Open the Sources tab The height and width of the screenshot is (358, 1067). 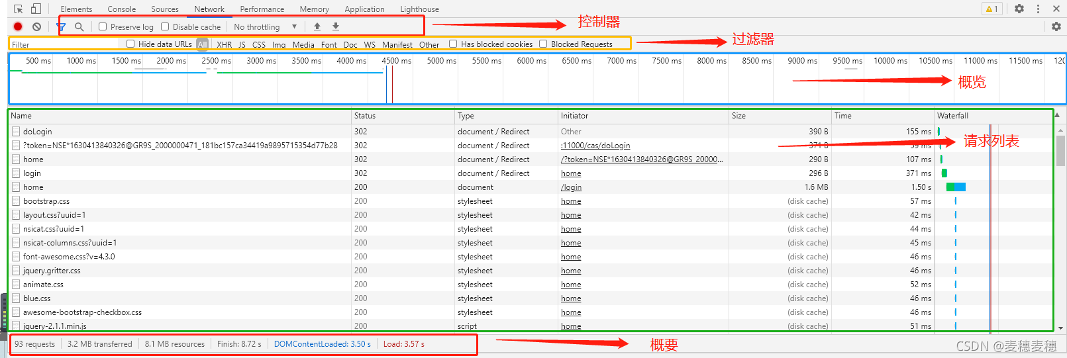pyautogui.click(x=165, y=9)
